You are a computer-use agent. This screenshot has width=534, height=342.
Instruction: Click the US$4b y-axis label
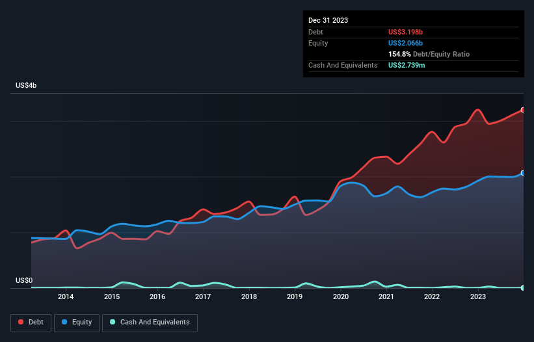tap(26, 85)
